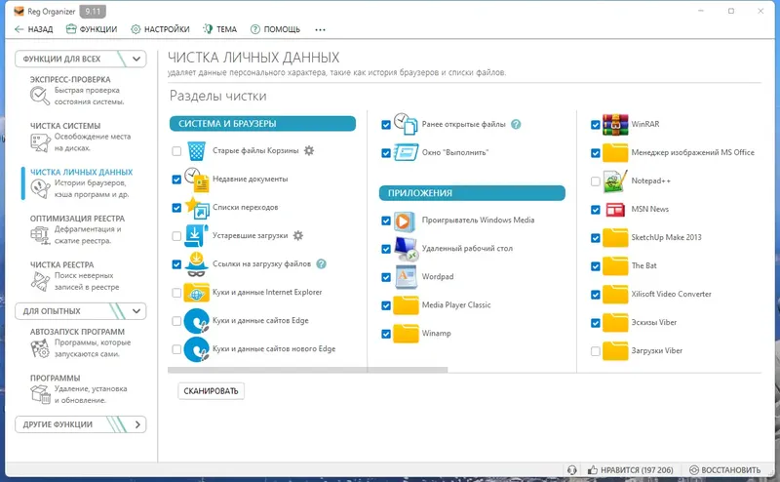Click the Internet Explorer cookies icon

(x=196, y=293)
